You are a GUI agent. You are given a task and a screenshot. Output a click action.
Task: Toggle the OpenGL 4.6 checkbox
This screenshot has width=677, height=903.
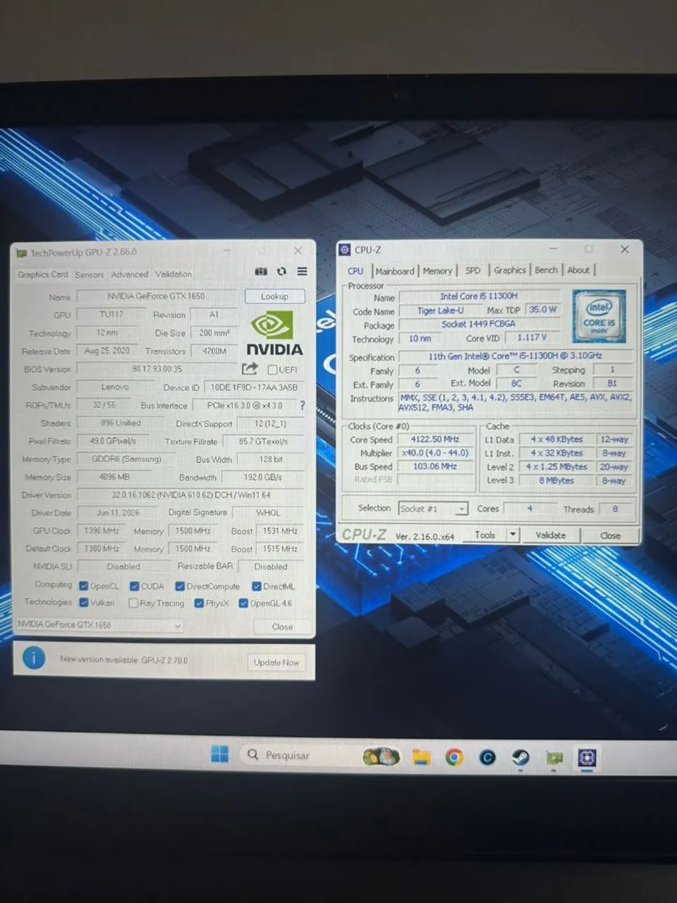(x=243, y=603)
